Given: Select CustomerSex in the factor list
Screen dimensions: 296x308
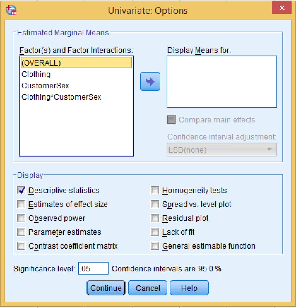Looking at the screenshot, I should tap(76, 86).
